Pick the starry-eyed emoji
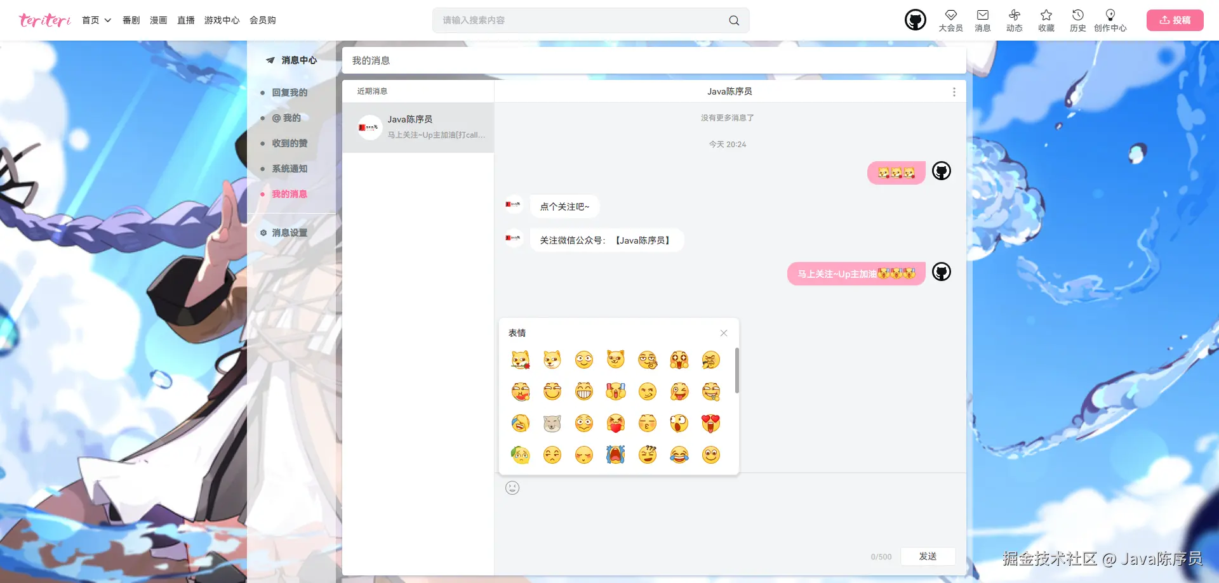 pos(679,360)
